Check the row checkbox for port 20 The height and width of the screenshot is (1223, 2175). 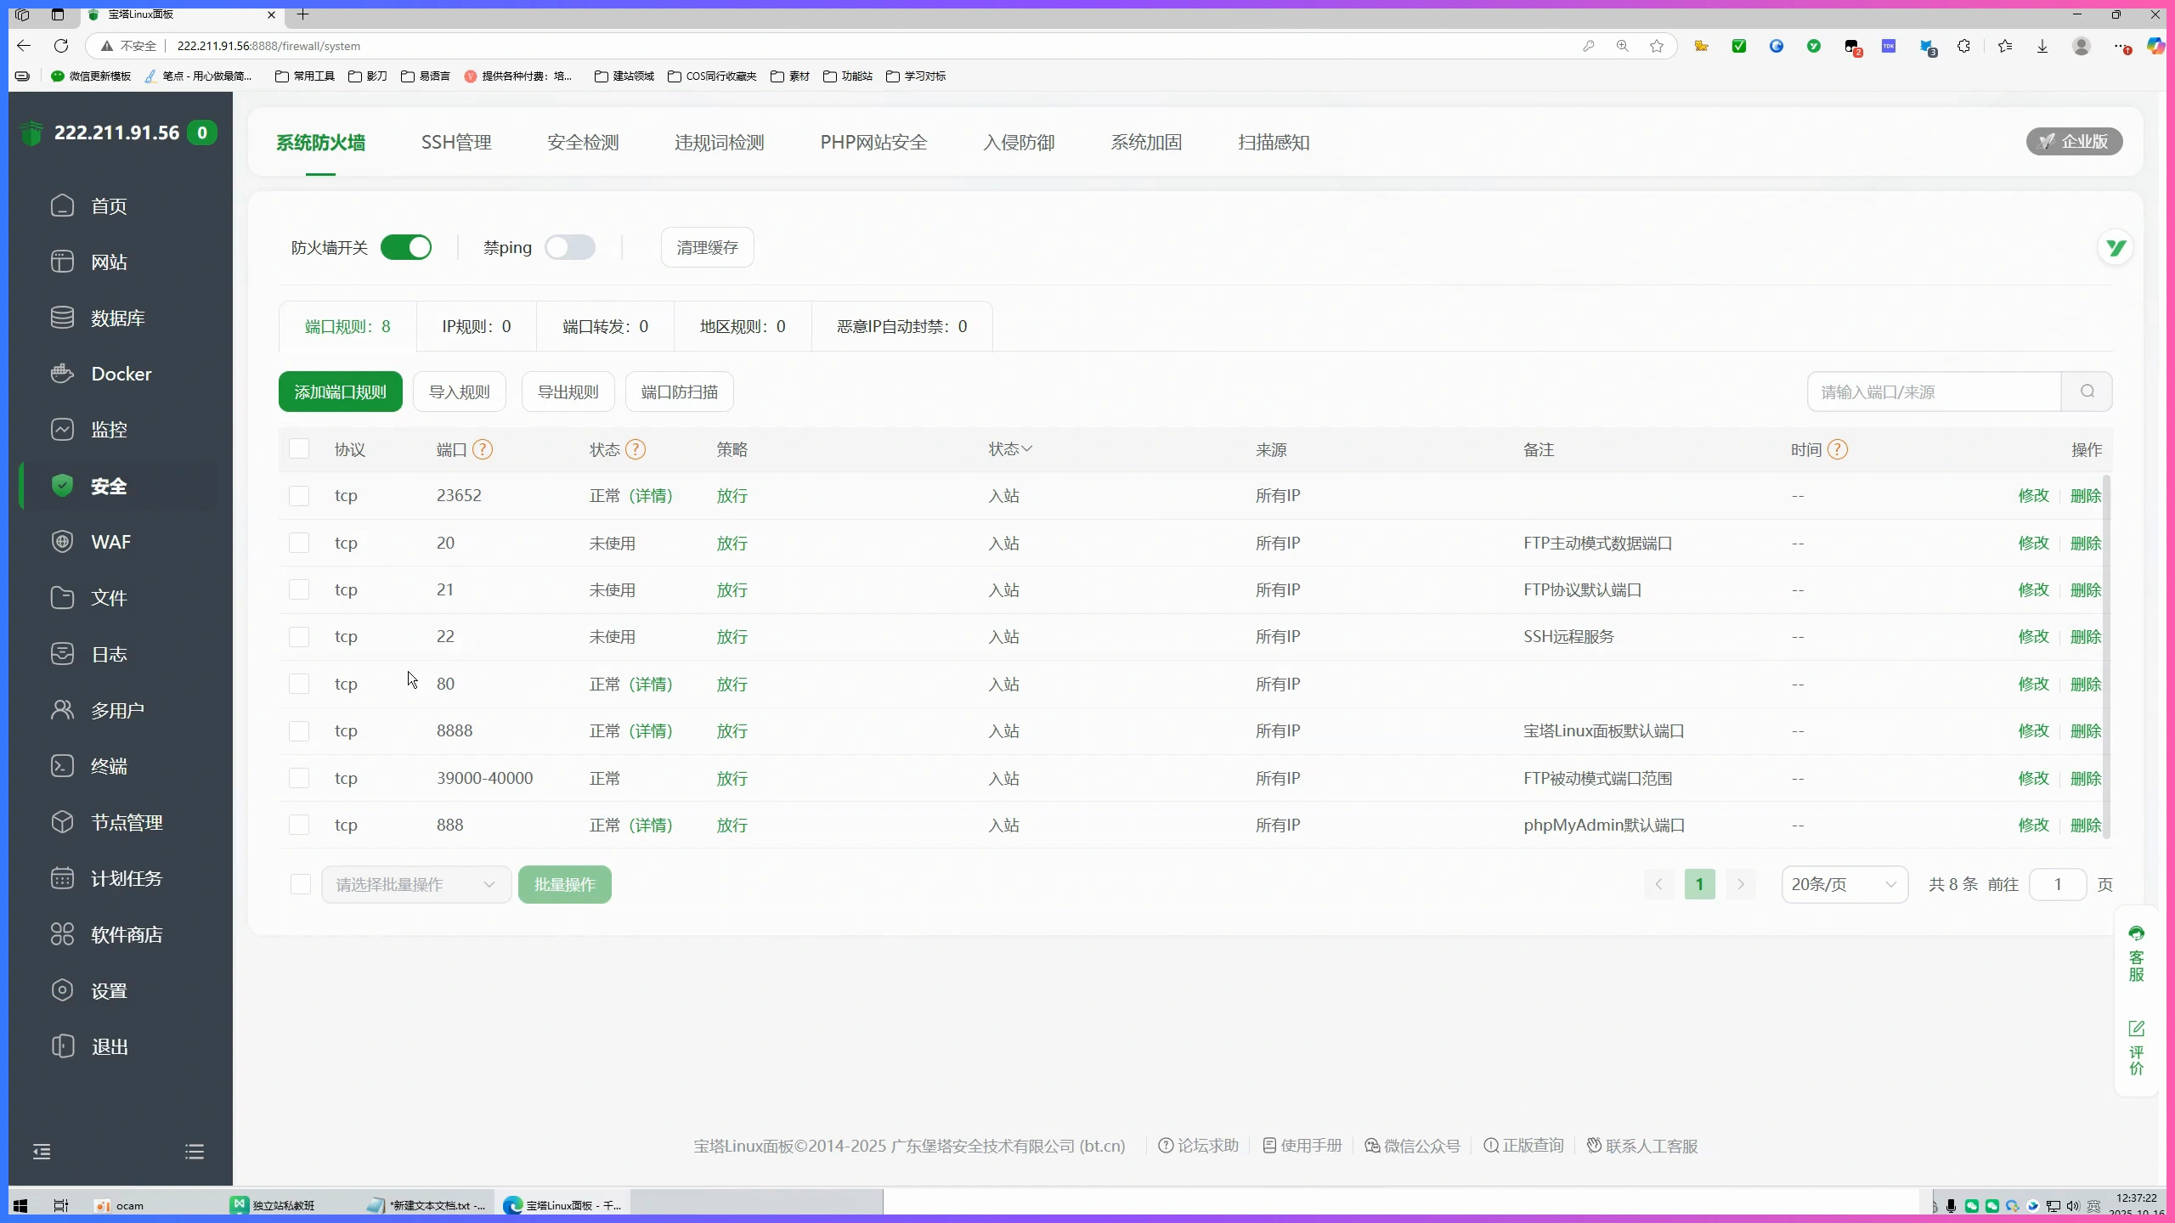(x=299, y=543)
